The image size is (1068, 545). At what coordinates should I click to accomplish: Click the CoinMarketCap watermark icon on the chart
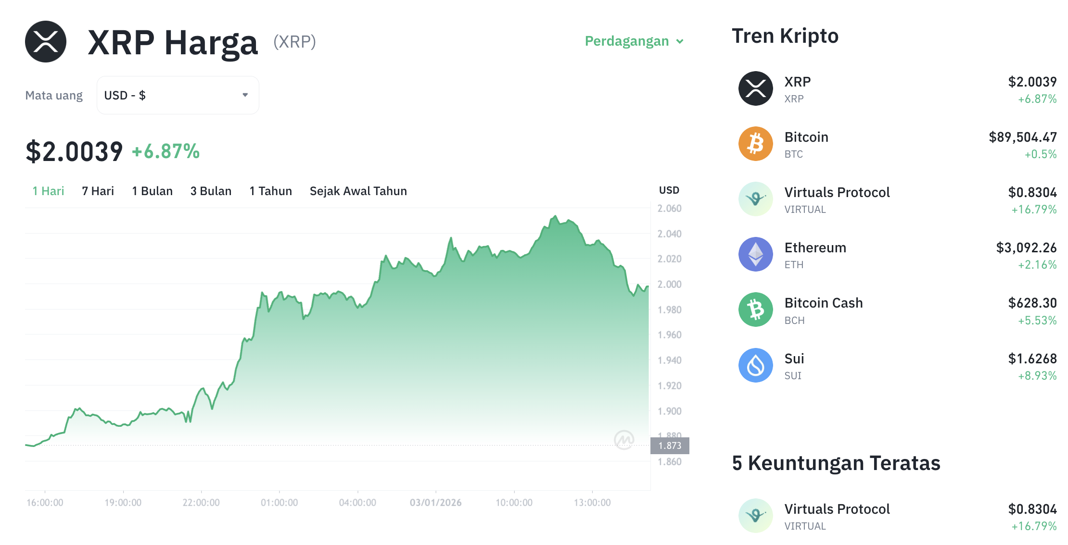point(623,440)
